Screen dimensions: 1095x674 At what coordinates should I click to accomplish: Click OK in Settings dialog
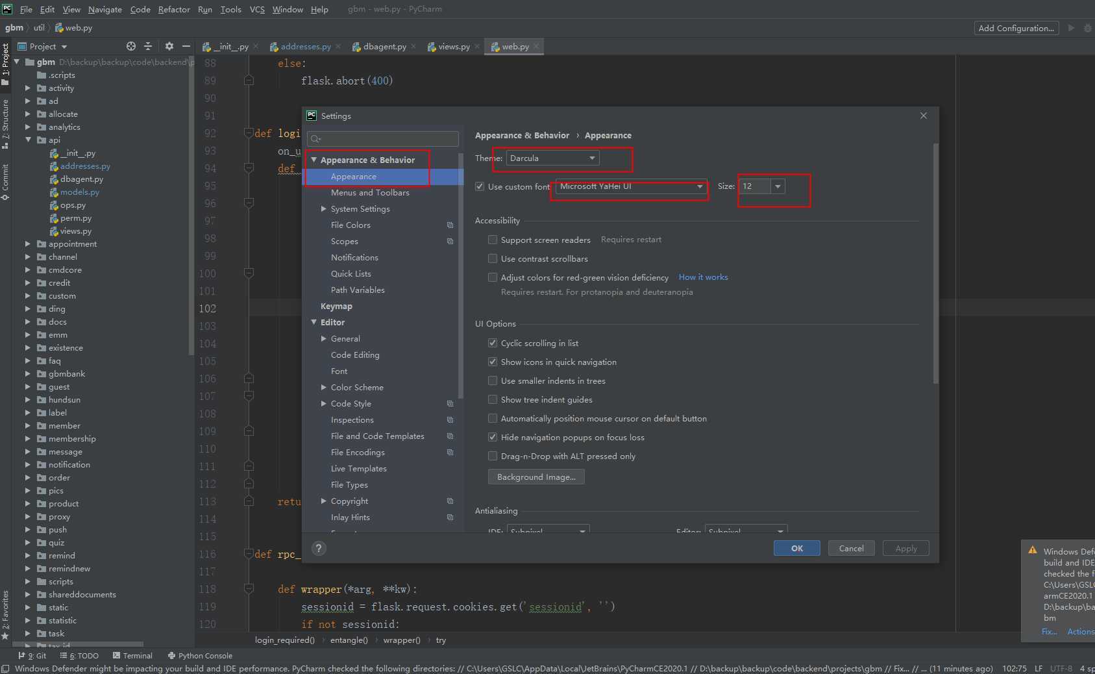click(797, 548)
